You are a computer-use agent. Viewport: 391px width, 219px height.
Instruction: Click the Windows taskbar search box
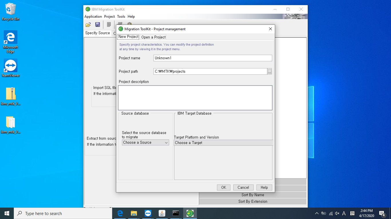pyautogui.click(x=63, y=213)
